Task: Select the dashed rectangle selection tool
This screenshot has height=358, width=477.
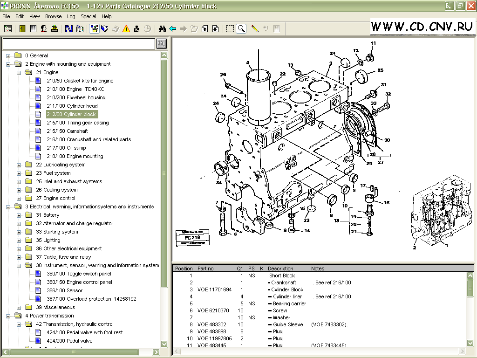Action: [x=230, y=29]
